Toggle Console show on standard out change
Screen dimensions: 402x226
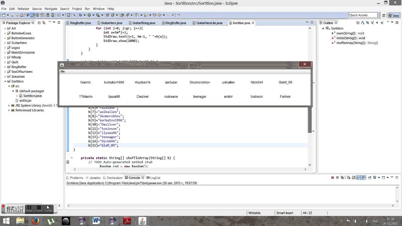[358, 178]
